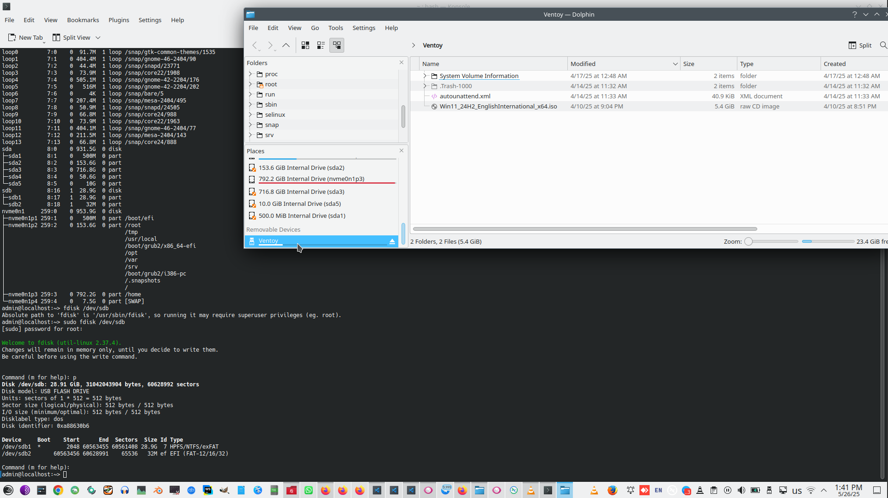
Task: Open WebStorm from the taskbar
Action: tap(208, 490)
